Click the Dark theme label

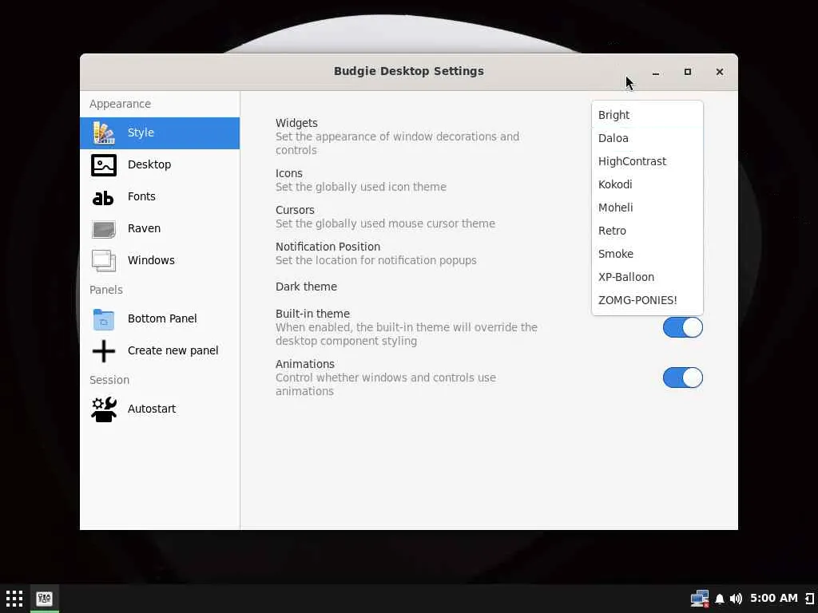click(306, 287)
